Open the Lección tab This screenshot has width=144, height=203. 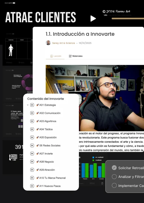(56, 56)
